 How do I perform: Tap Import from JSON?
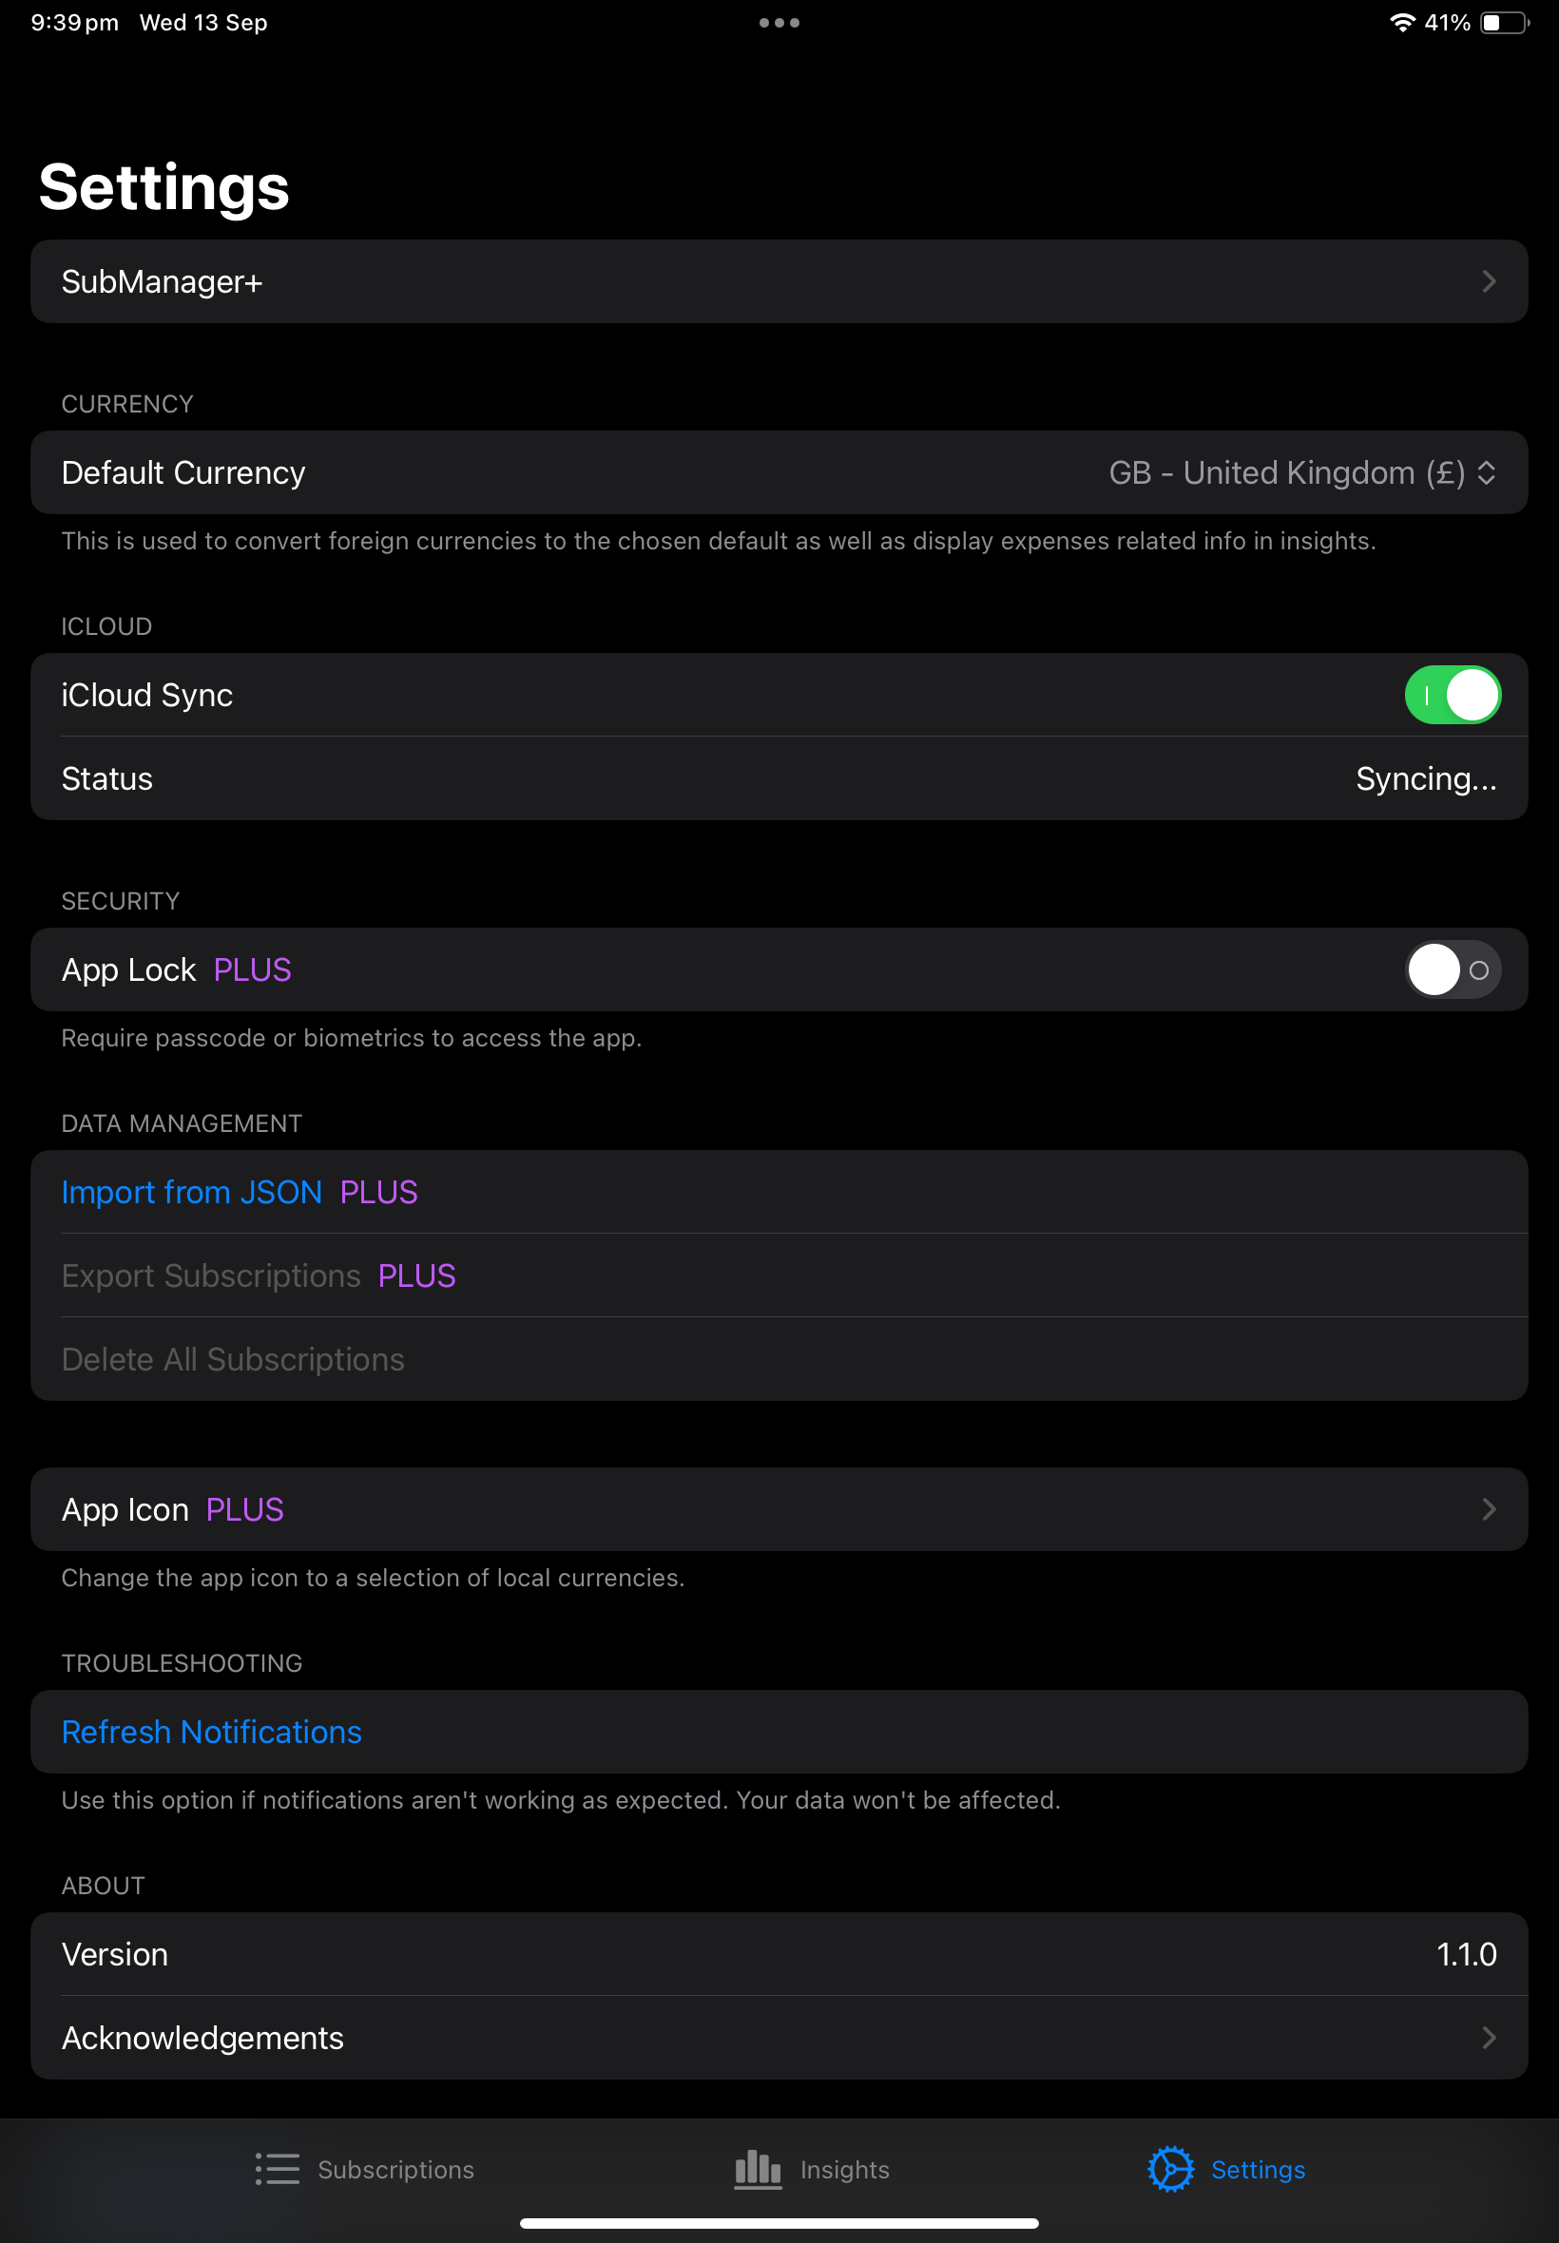191,1191
